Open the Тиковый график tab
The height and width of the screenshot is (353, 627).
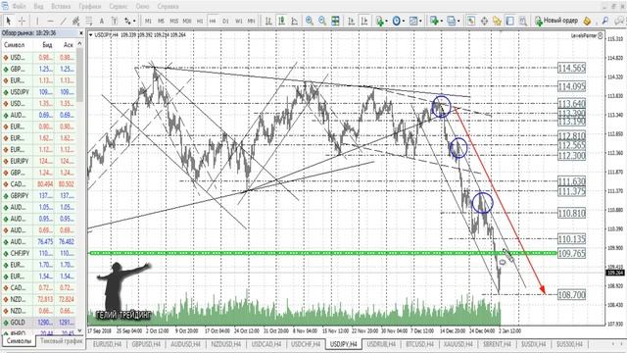pos(61,341)
